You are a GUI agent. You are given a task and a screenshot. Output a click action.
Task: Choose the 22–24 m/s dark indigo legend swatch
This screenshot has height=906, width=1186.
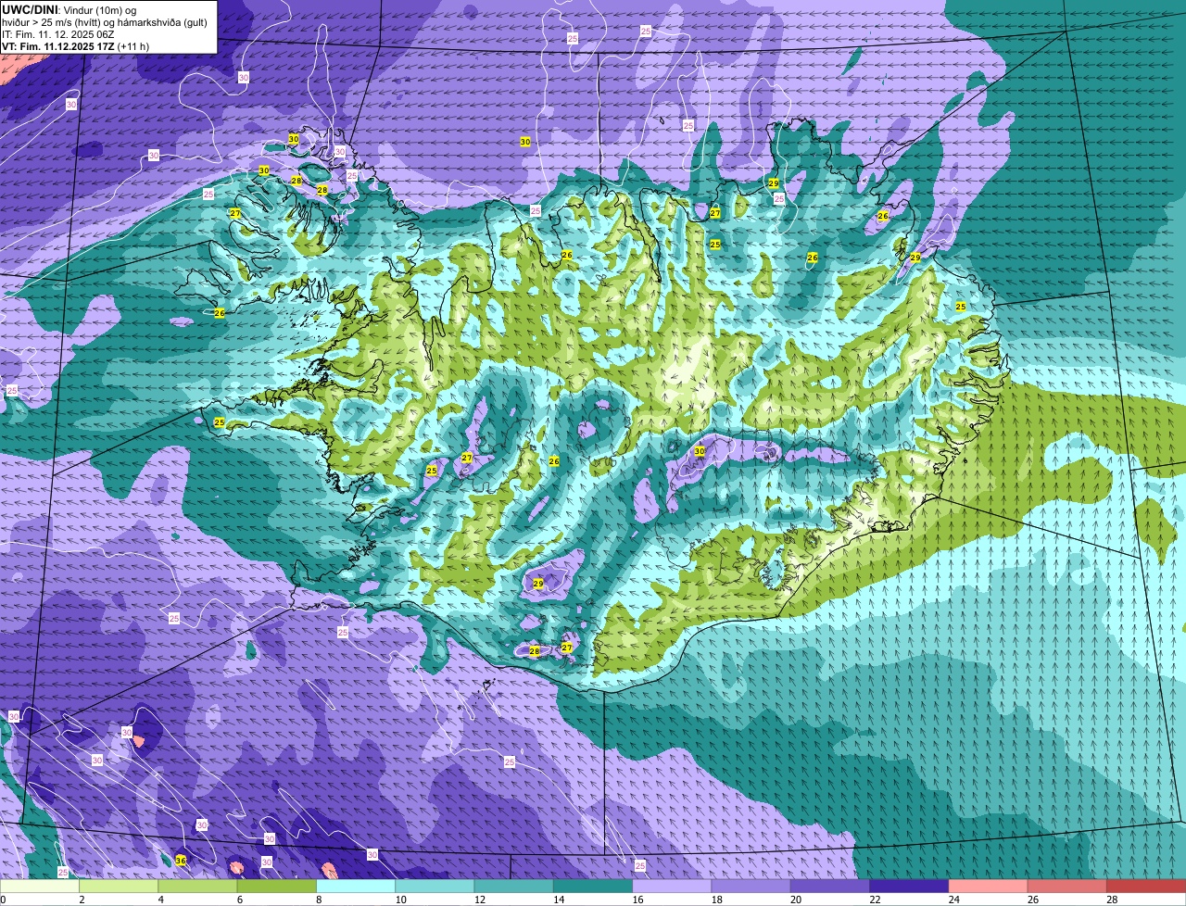coord(909,887)
